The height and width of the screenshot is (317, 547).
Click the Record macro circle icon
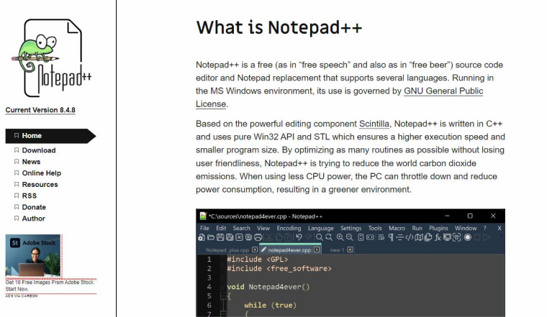[468, 238]
